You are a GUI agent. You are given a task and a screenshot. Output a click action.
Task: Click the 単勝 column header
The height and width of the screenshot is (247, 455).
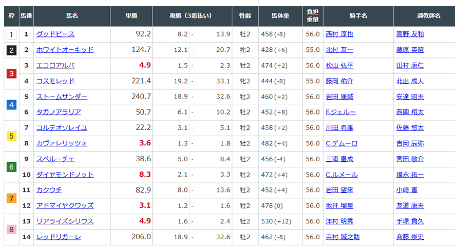click(131, 16)
